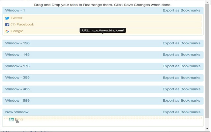
Task: Click the Facebook logo icon
Action: click(7, 24)
